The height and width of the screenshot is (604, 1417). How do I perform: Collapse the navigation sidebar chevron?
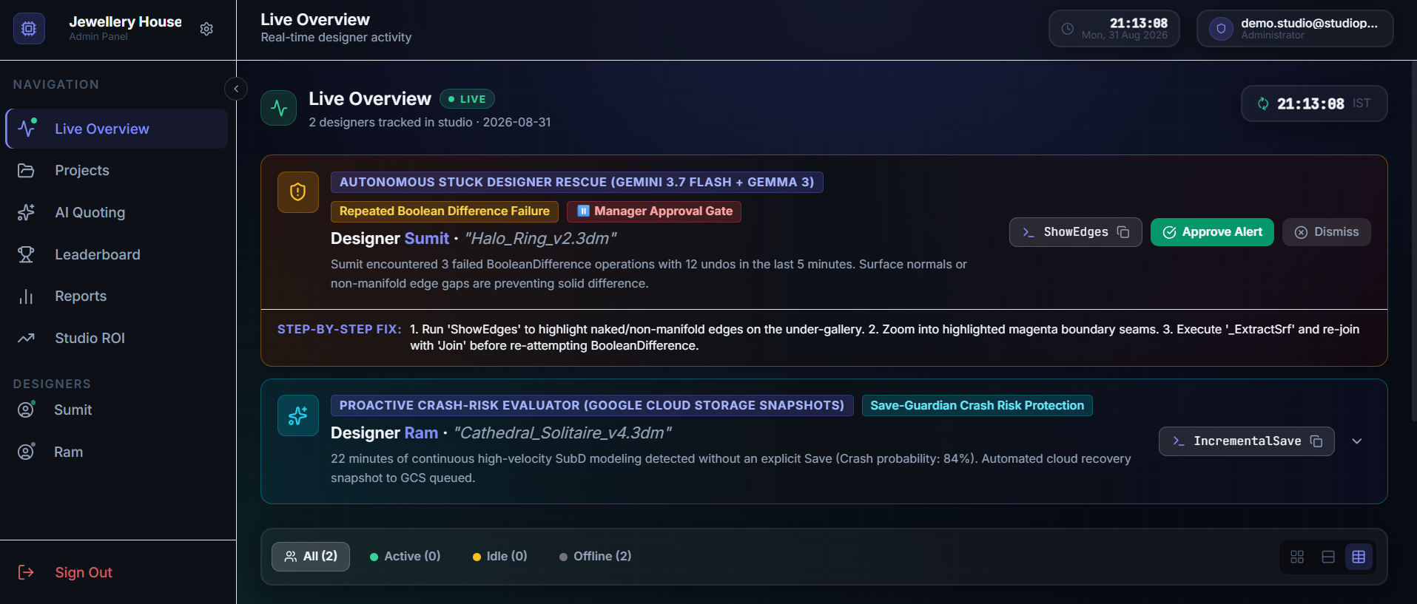click(236, 89)
